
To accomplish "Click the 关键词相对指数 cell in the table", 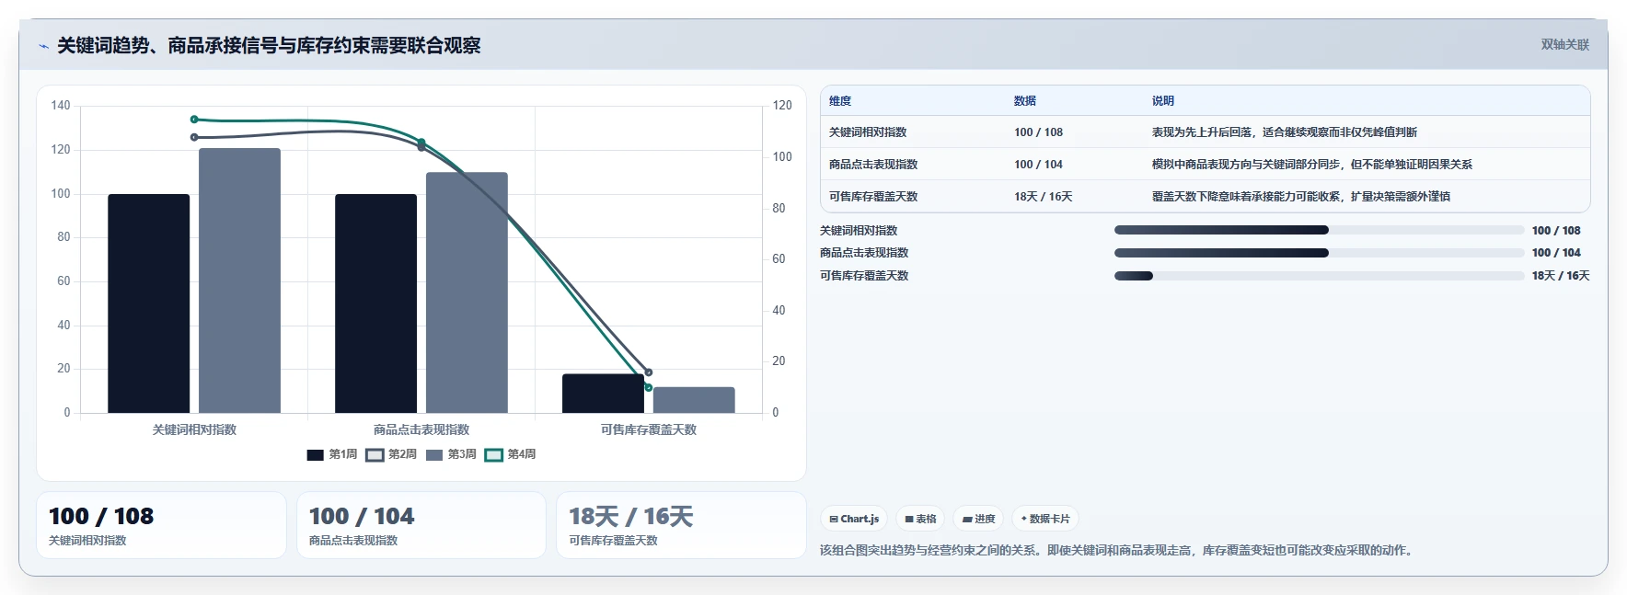I will pos(868,132).
